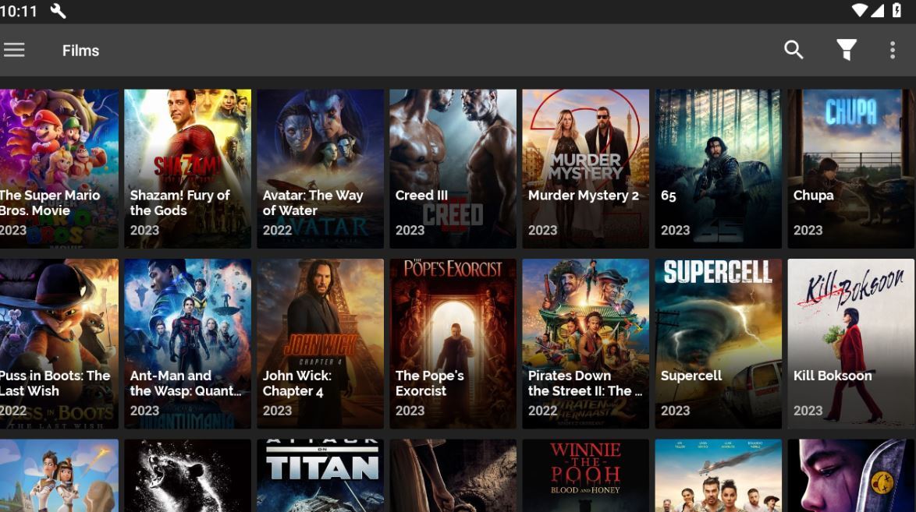Open the dark cloaked figure poster

[x=453, y=476]
